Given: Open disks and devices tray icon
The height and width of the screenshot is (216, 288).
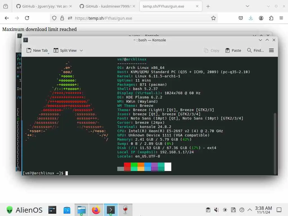Looking at the screenshot, I should [233, 210].
